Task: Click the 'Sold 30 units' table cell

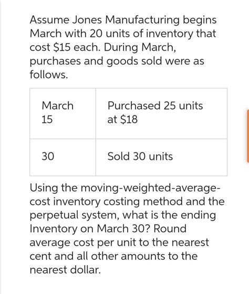Action: (x=161, y=157)
